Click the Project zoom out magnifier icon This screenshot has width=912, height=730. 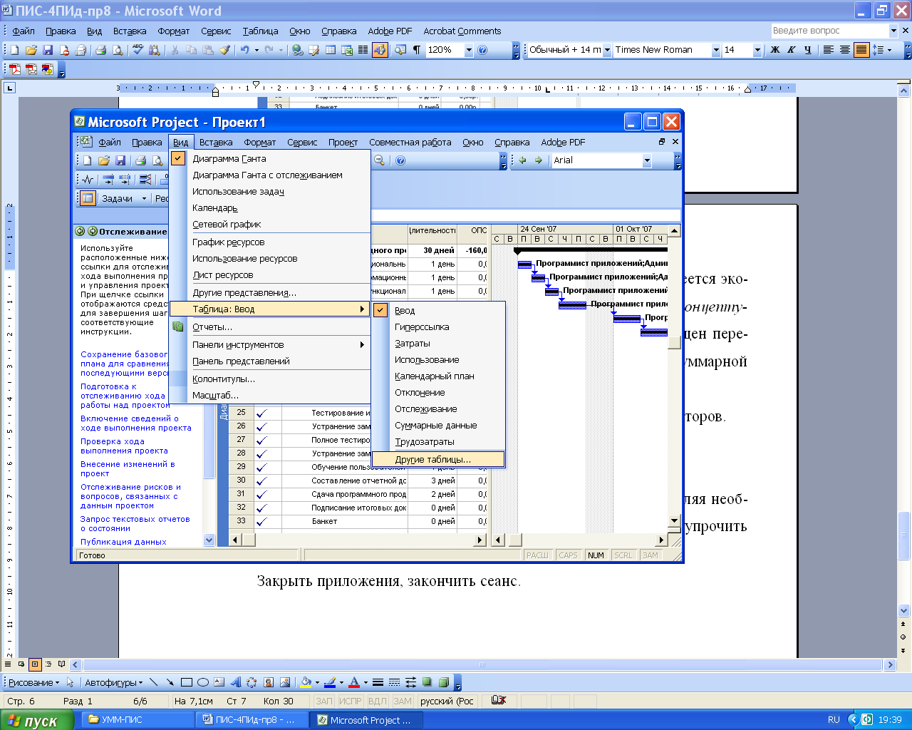click(x=379, y=160)
